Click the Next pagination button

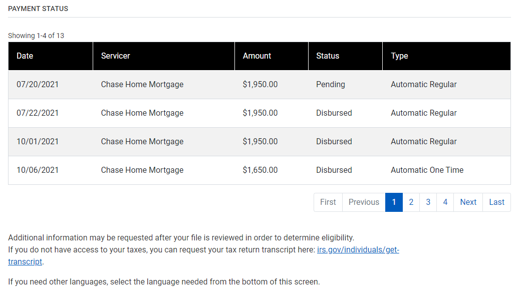(x=468, y=202)
